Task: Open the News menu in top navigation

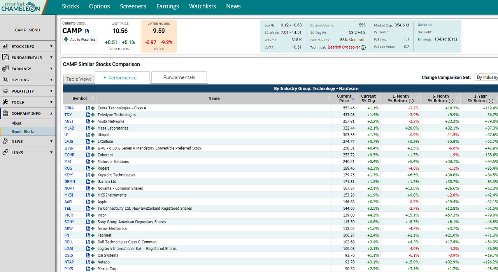Action: (233, 6)
